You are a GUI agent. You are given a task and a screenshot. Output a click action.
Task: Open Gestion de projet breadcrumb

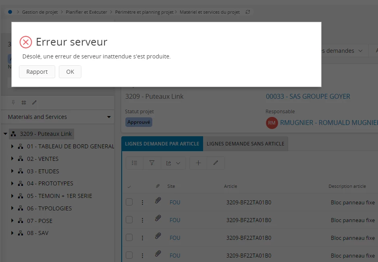[x=40, y=12]
